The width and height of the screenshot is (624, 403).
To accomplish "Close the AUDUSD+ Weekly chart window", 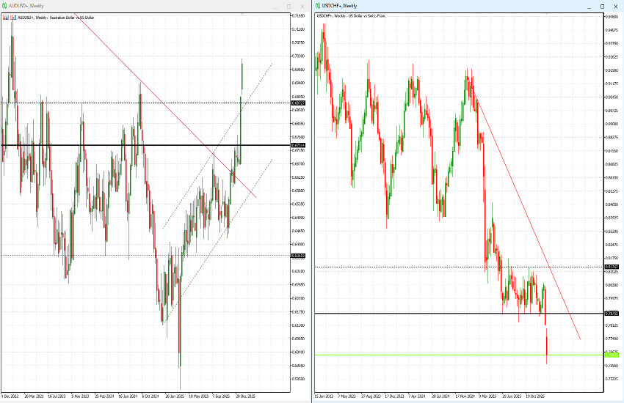I will coord(303,6).
